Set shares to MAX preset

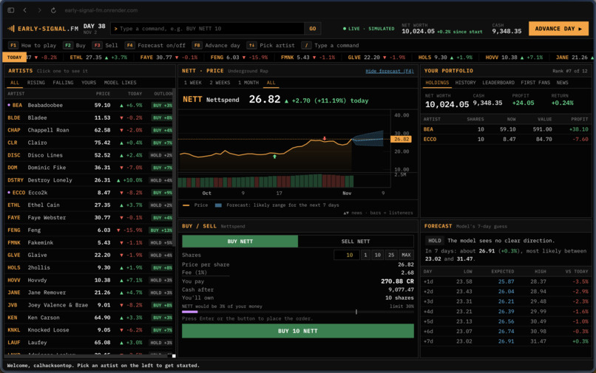pyautogui.click(x=406, y=255)
